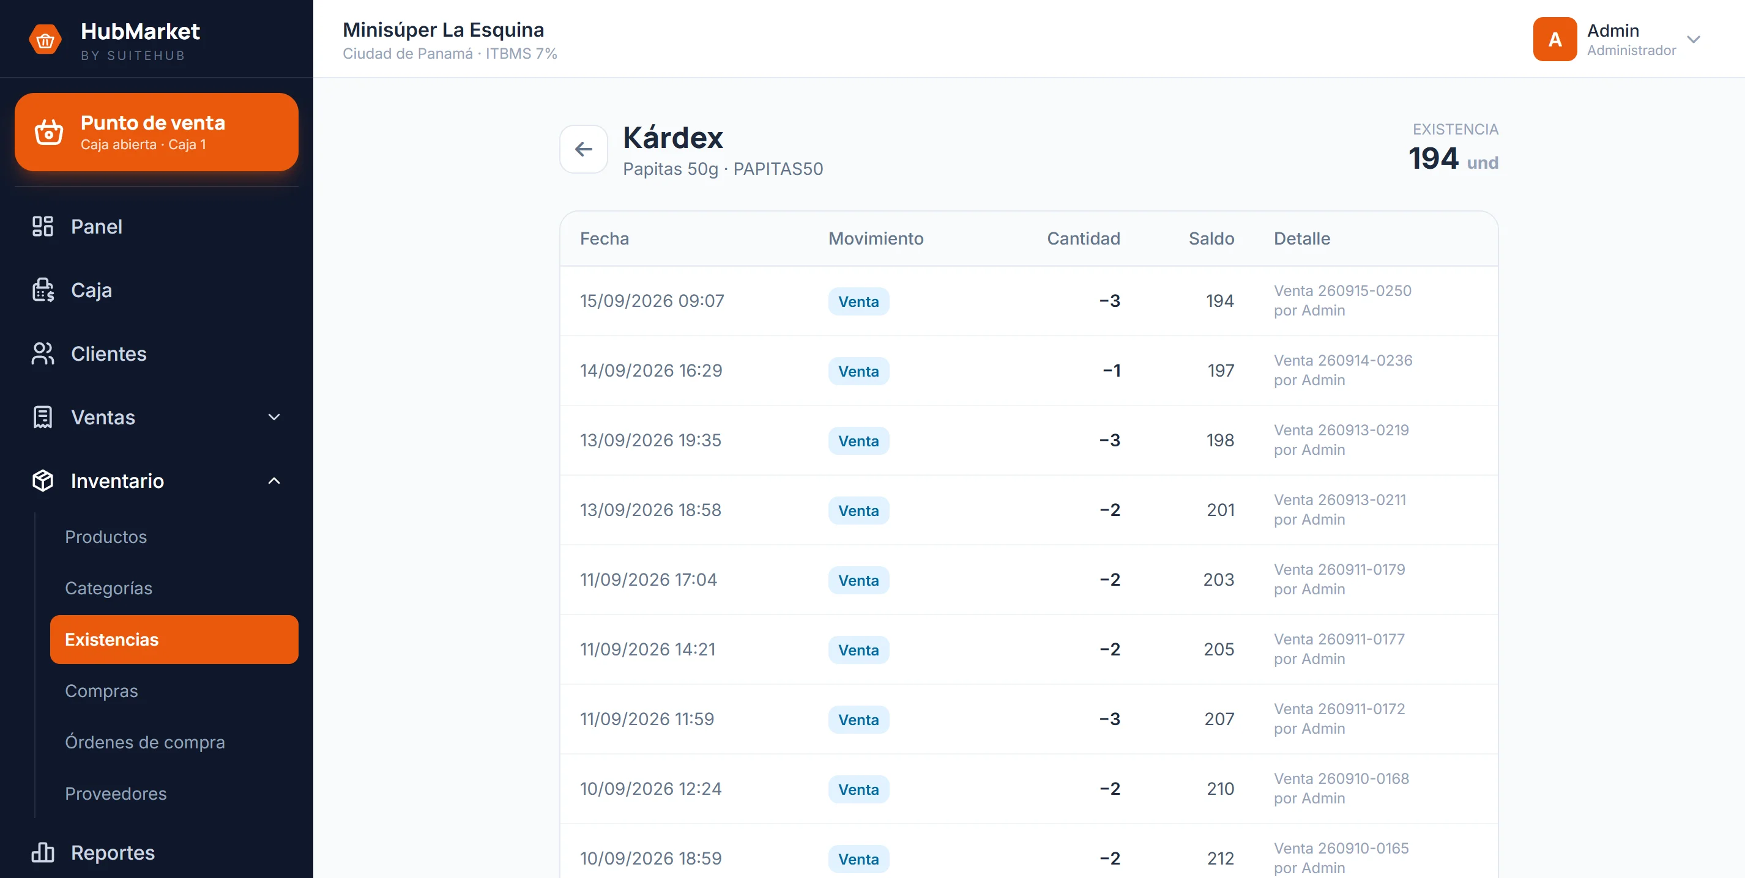1745x878 pixels.
Task: Click detail Venta 260914-0236
Action: click(1342, 360)
